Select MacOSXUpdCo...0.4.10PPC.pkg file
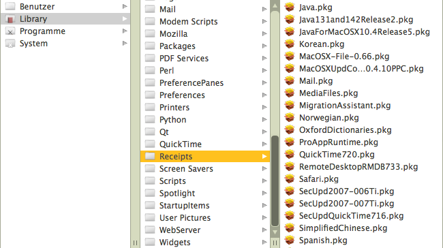This screenshot has width=443, height=248. [361, 69]
